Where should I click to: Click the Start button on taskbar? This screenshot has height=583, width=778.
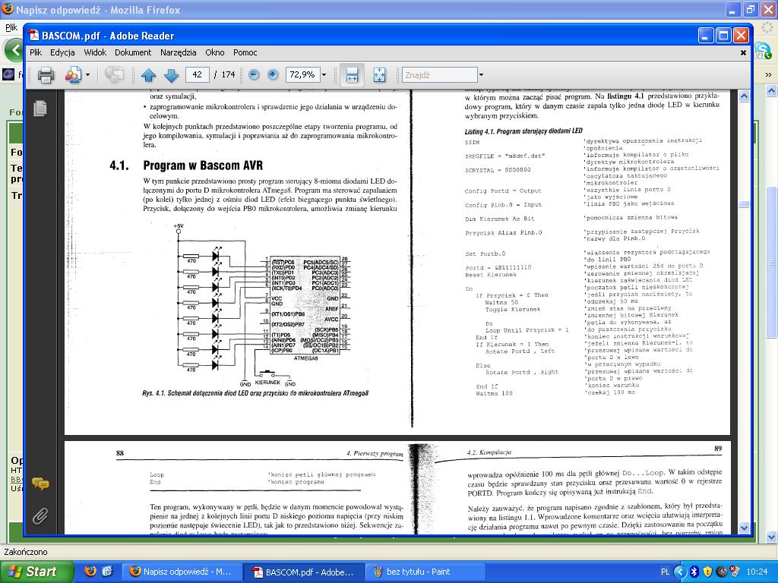(x=36, y=572)
